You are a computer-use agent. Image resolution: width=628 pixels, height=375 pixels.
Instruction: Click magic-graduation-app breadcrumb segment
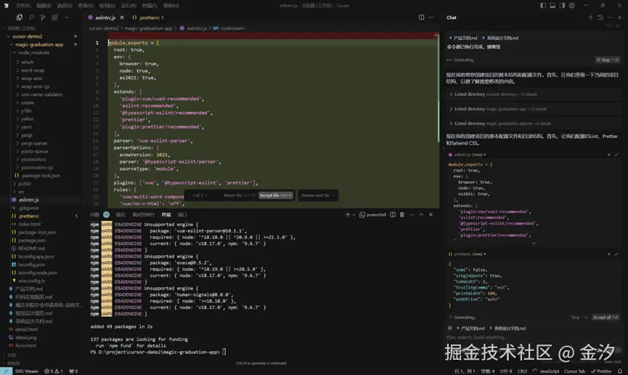(148, 28)
